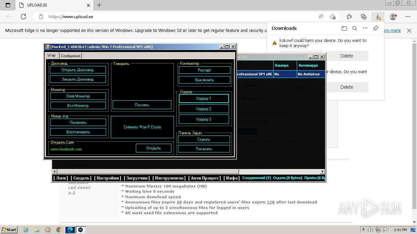Delete the koli.swf download
Screen dimensions: 417x234
[x=347, y=56]
